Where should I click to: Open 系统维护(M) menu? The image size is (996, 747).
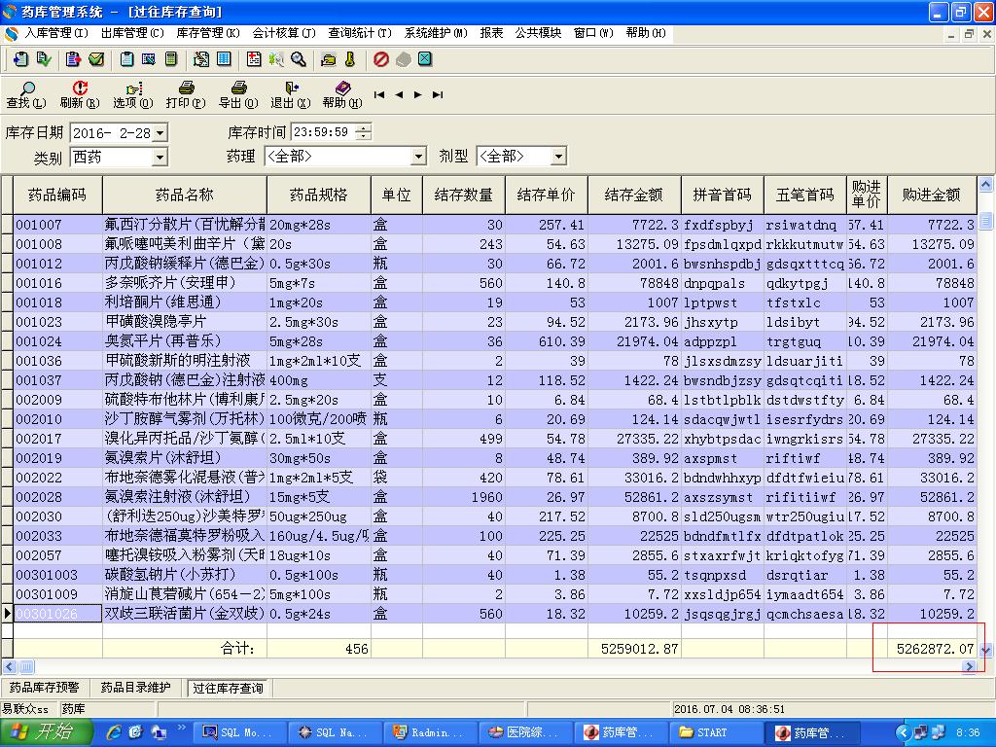pos(436,33)
